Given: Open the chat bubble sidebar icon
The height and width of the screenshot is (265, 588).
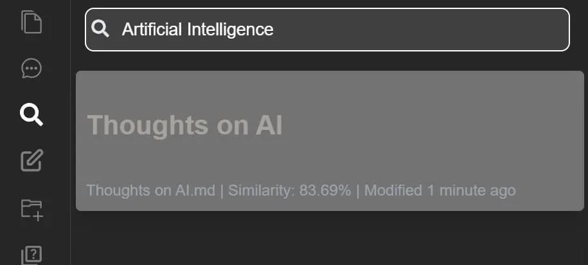Looking at the screenshot, I should tap(31, 68).
